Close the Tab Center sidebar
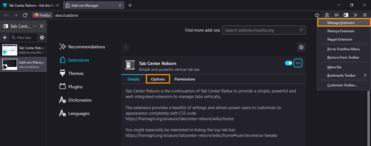Screen dimensions: 371x146 pyautogui.click(x=42, y=26)
